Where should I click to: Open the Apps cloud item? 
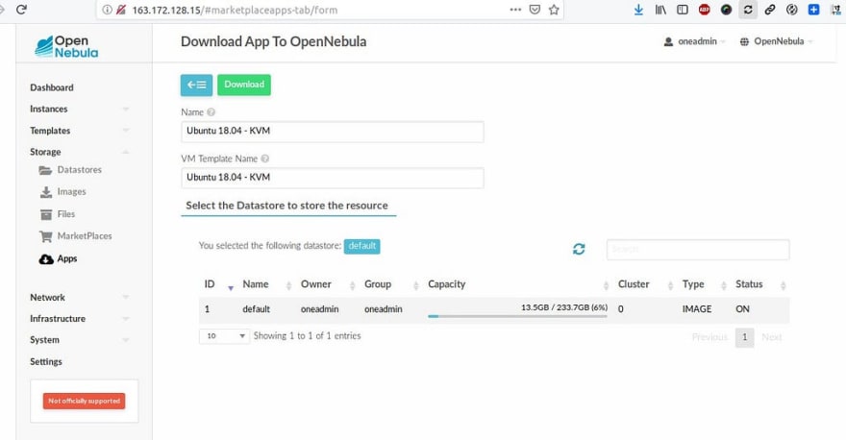[x=59, y=258]
